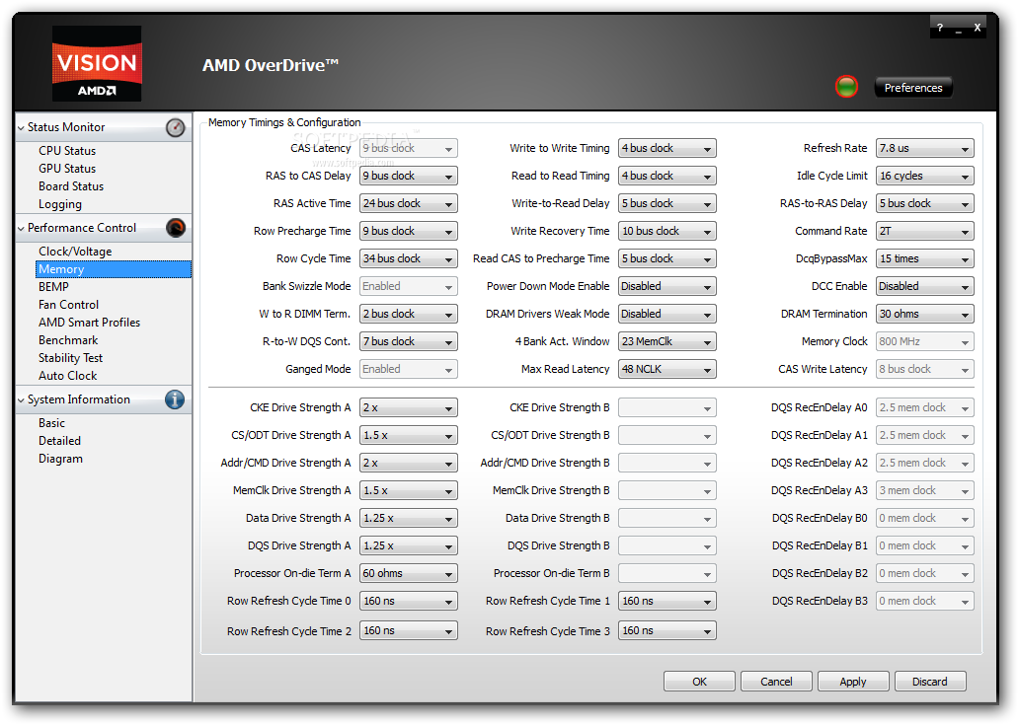Open the Idle Cycle Limit dropdown
The image size is (1019, 725).
[925, 176]
